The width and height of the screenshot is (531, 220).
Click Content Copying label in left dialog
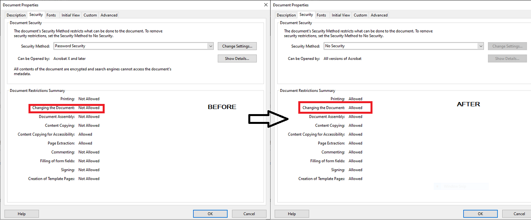click(60, 125)
